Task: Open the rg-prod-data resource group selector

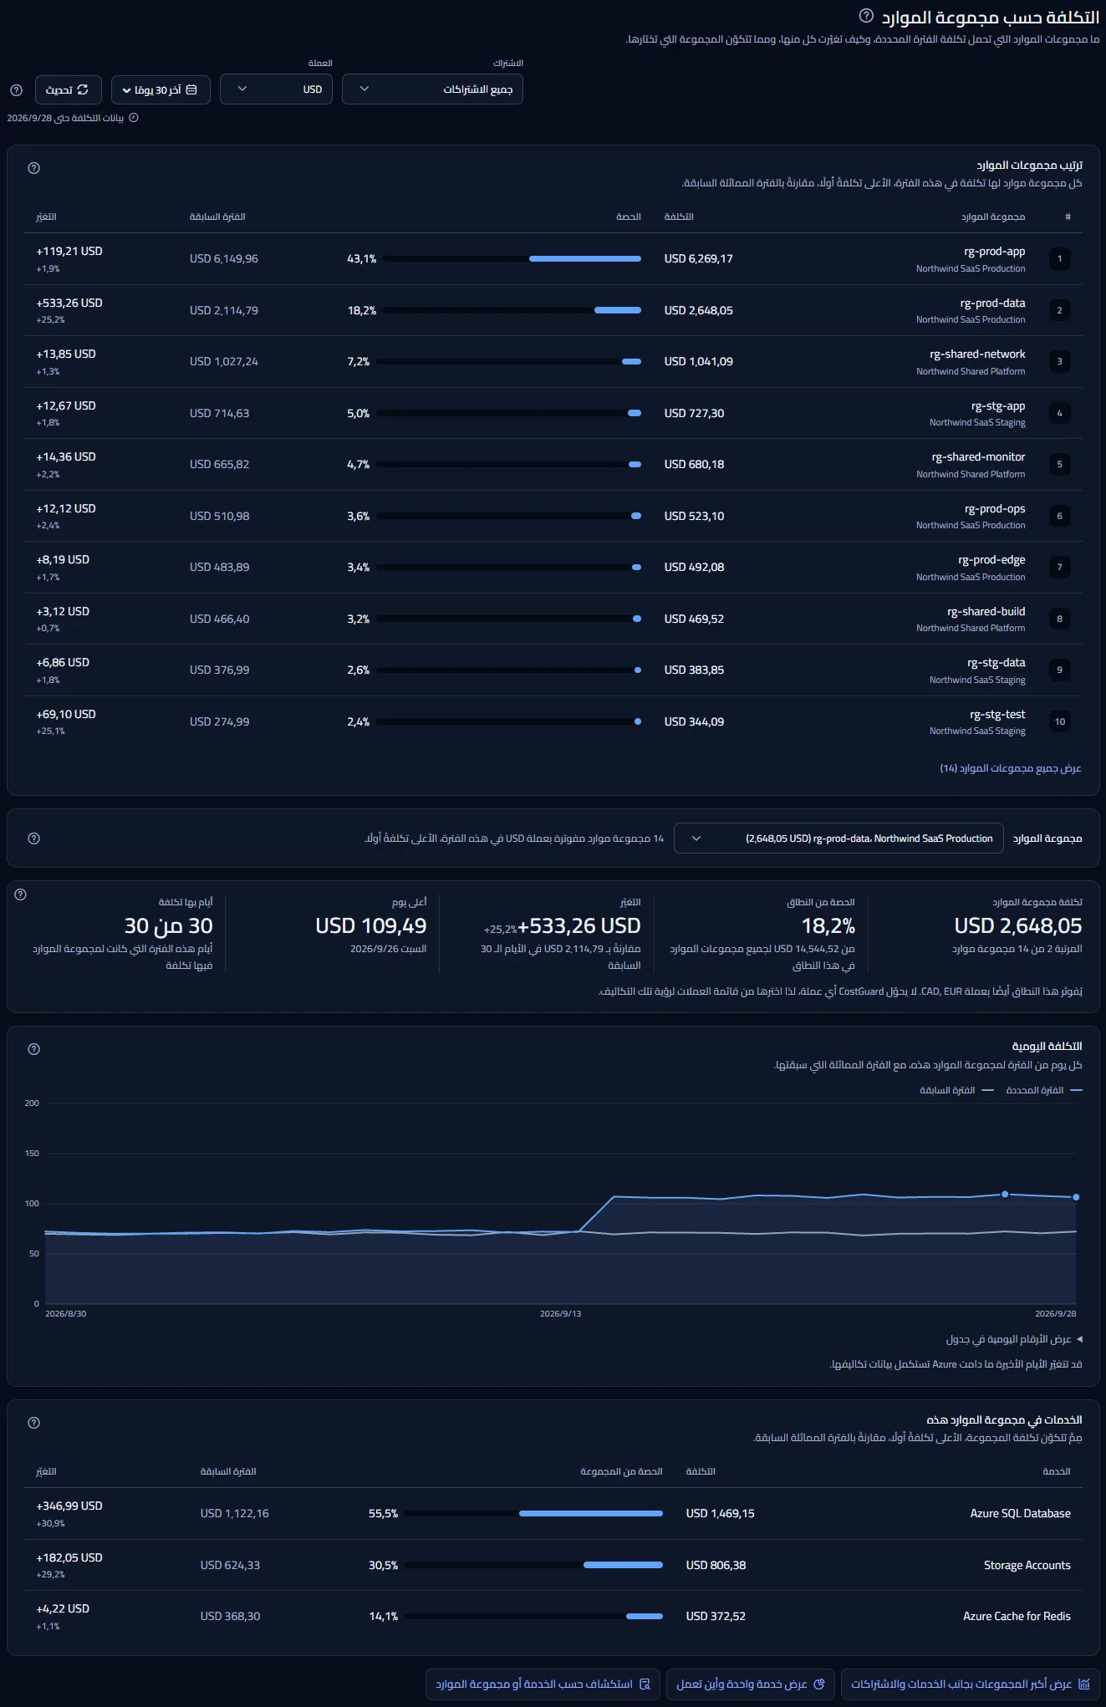Action: [x=838, y=838]
